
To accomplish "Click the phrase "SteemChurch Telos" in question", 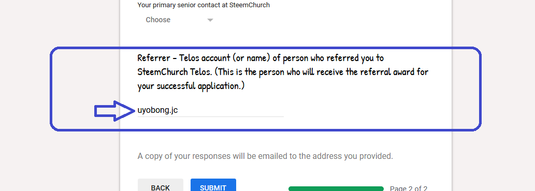I will click(175, 72).
